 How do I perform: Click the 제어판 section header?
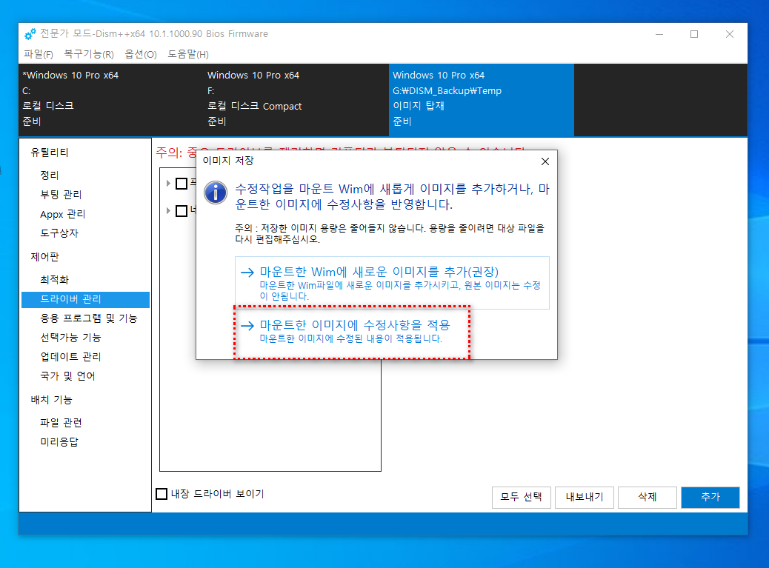pyautogui.click(x=44, y=257)
